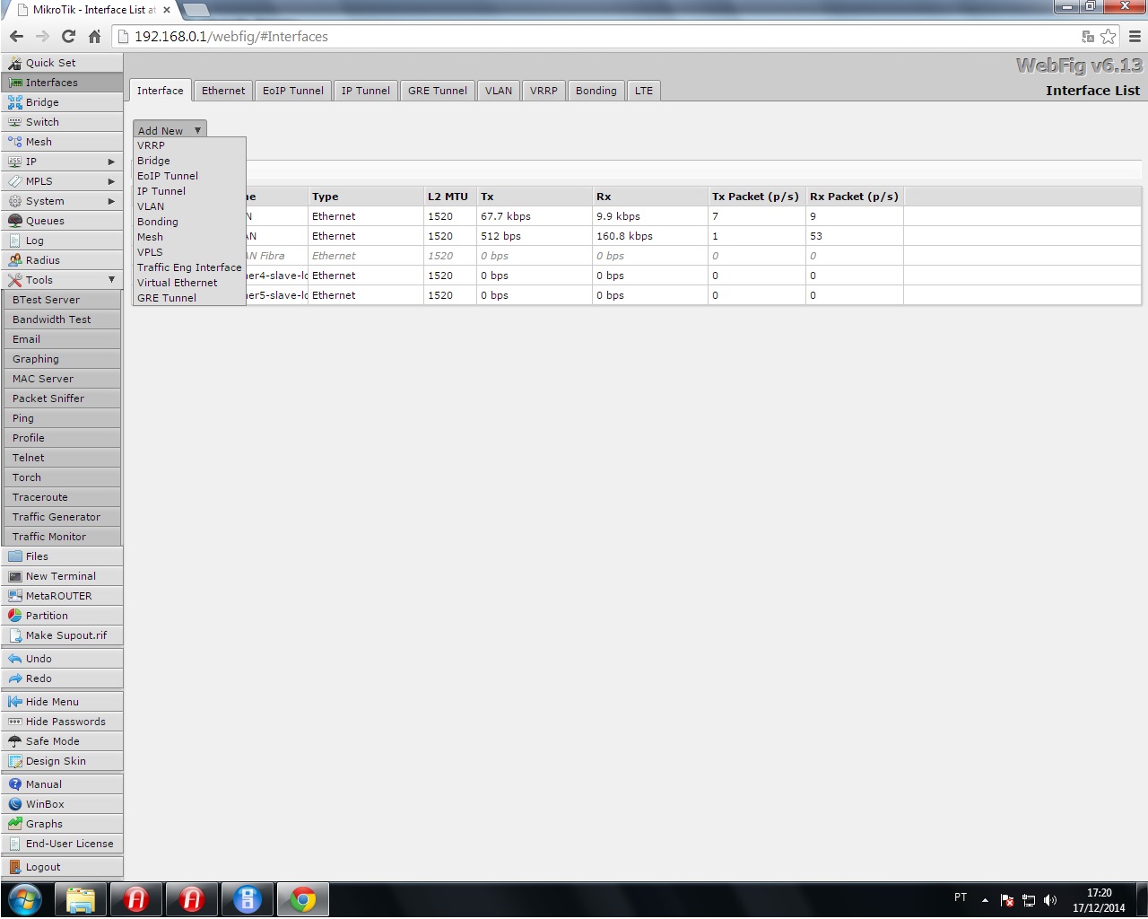Open the Bonding tab

click(x=596, y=91)
